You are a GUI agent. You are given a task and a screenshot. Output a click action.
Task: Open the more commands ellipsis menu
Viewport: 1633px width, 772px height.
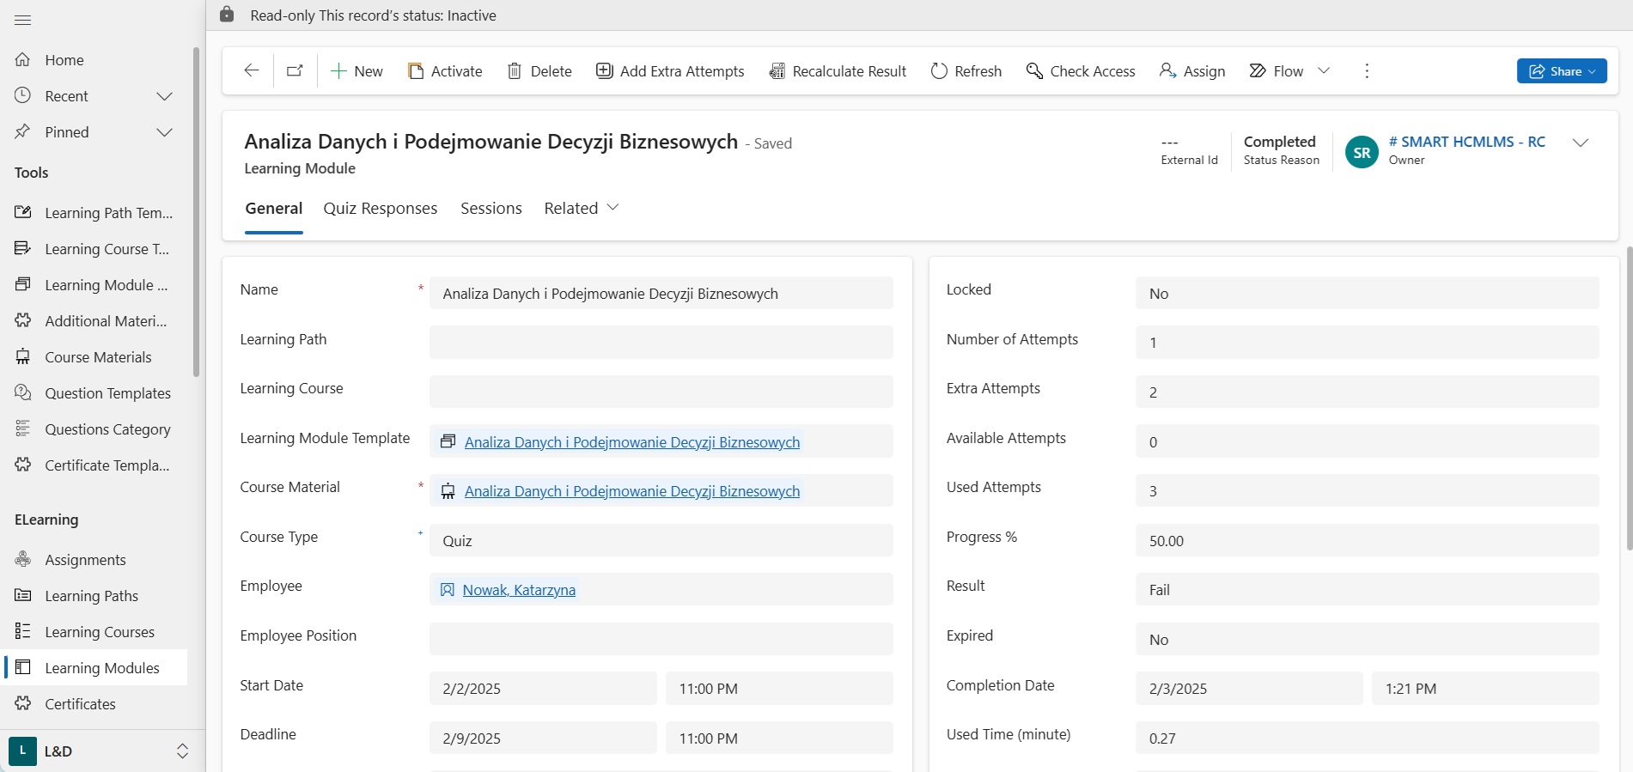(x=1367, y=71)
